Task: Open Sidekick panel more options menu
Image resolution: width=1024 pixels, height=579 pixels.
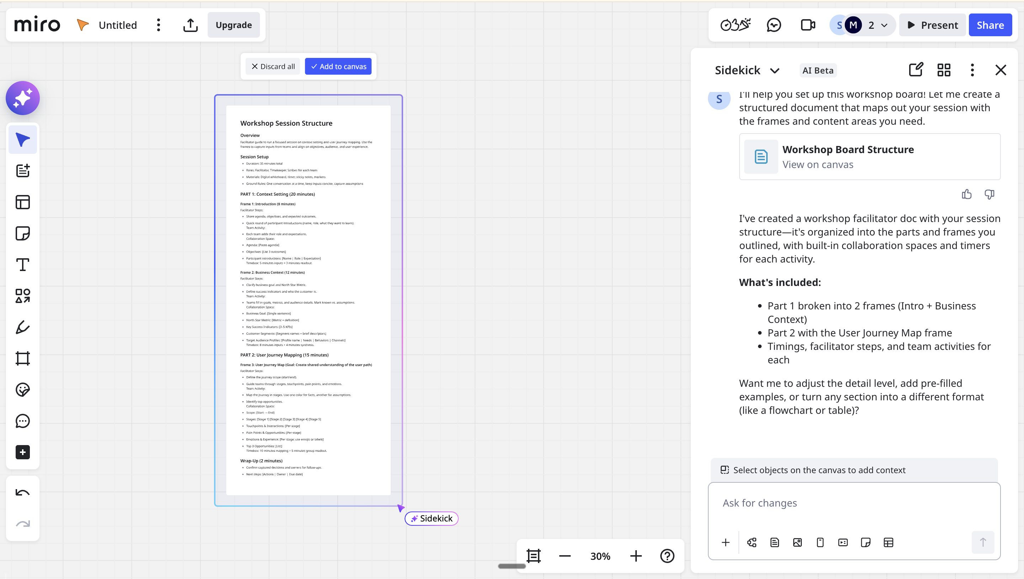Action: pyautogui.click(x=972, y=70)
